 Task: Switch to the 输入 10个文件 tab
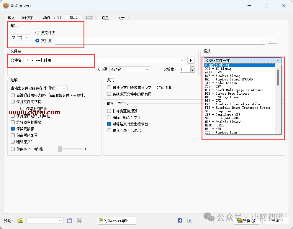click(x=21, y=18)
